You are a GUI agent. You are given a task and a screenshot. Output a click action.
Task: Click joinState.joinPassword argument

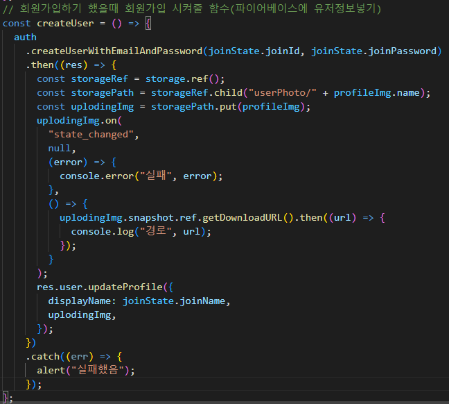(373, 51)
